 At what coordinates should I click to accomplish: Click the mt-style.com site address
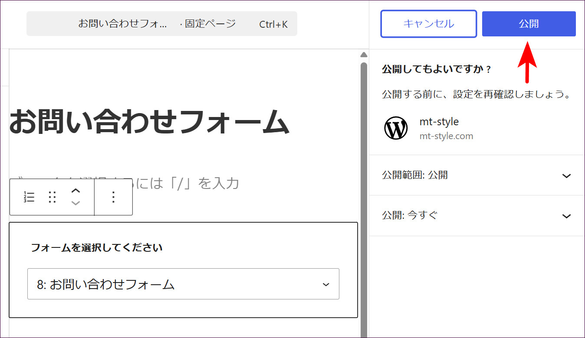(446, 136)
